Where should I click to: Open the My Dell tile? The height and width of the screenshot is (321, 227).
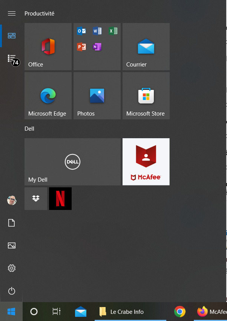point(72,162)
